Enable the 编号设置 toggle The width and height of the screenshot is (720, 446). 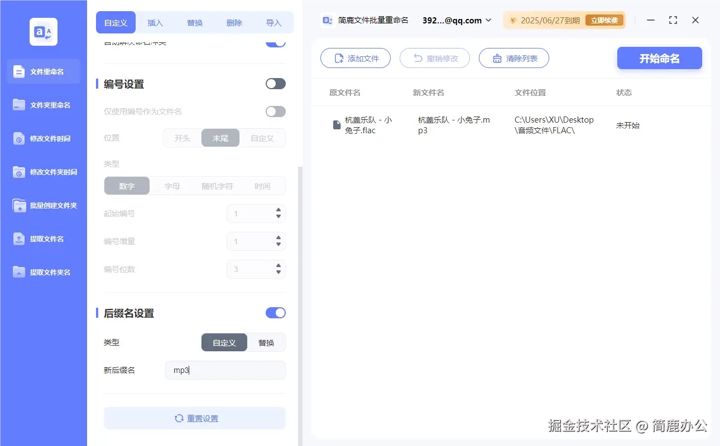coord(275,83)
